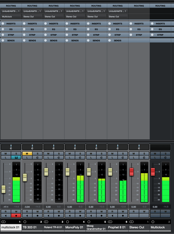
Task: Click the -17.1 volume value field
Action: coord(6,207)
